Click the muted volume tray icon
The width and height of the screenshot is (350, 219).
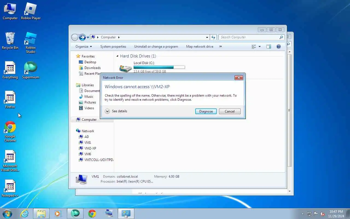[323, 214]
